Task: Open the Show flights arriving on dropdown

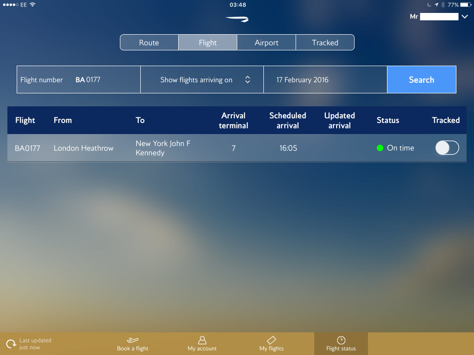Action: coord(202,80)
